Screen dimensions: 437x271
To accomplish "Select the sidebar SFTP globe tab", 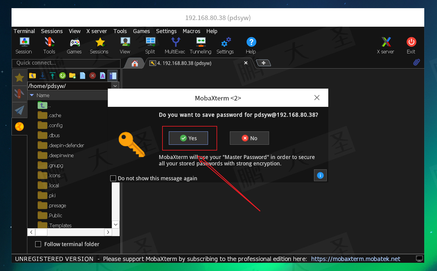I will 19,126.
